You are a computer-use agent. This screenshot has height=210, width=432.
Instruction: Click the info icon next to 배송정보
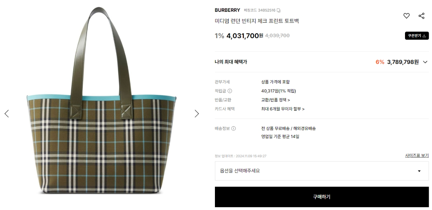pos(234,128)
